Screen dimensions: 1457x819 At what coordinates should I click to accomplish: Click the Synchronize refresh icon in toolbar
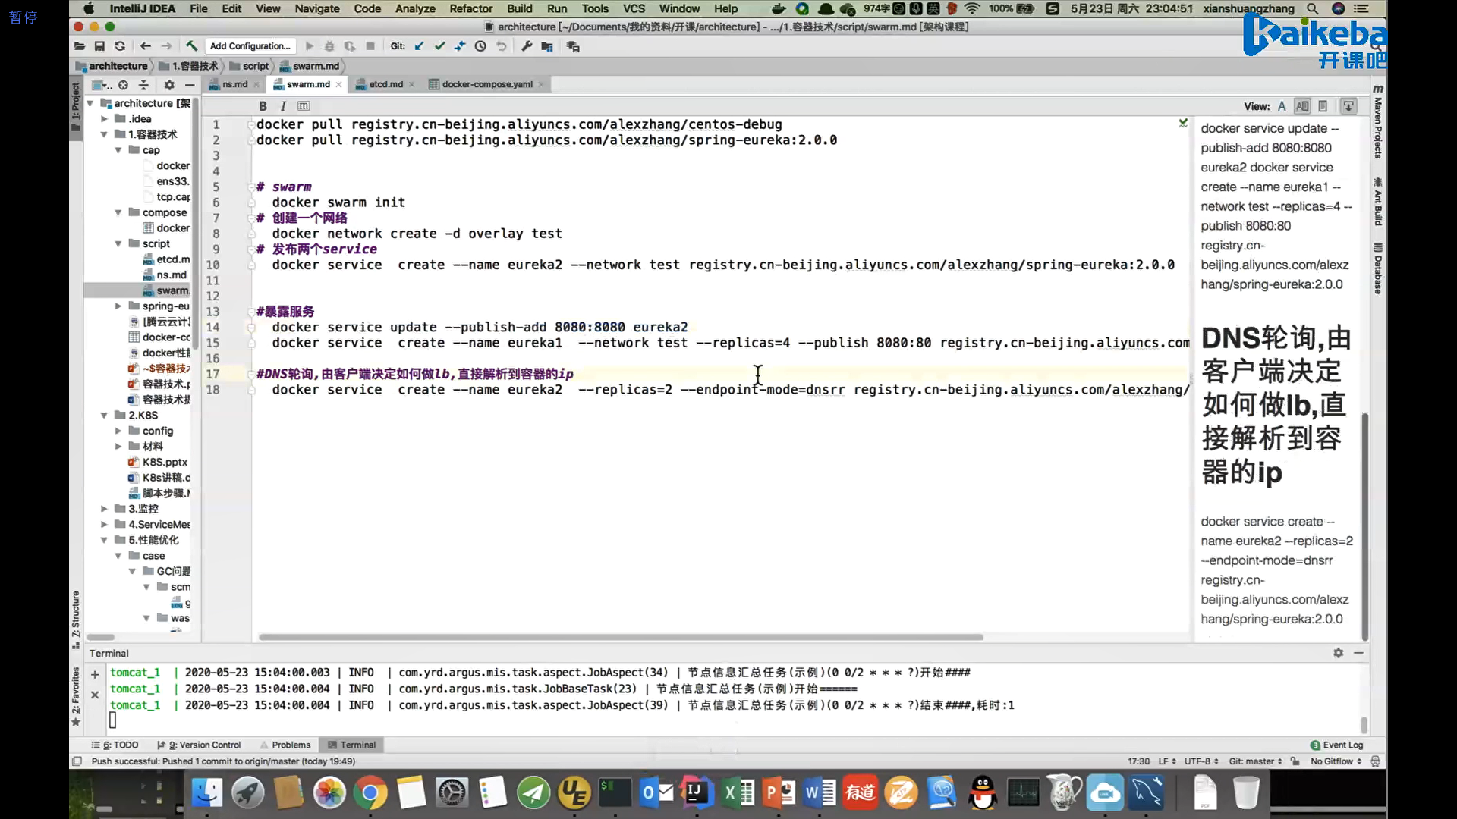point(120,46)
